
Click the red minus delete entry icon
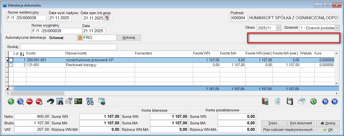click(x=29, y=102)
